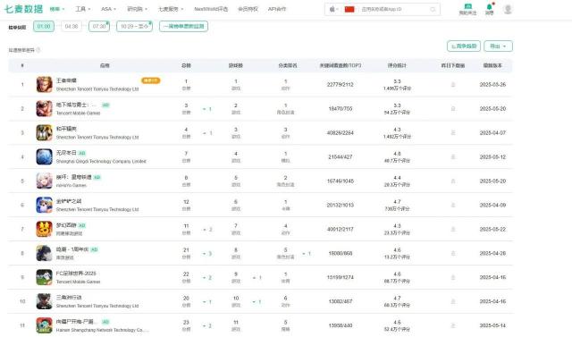Open the Shanghai Qingck Technology app icon
Image resolution: width=572 pixels, height=337 pixels.
(x=44, y=156)
